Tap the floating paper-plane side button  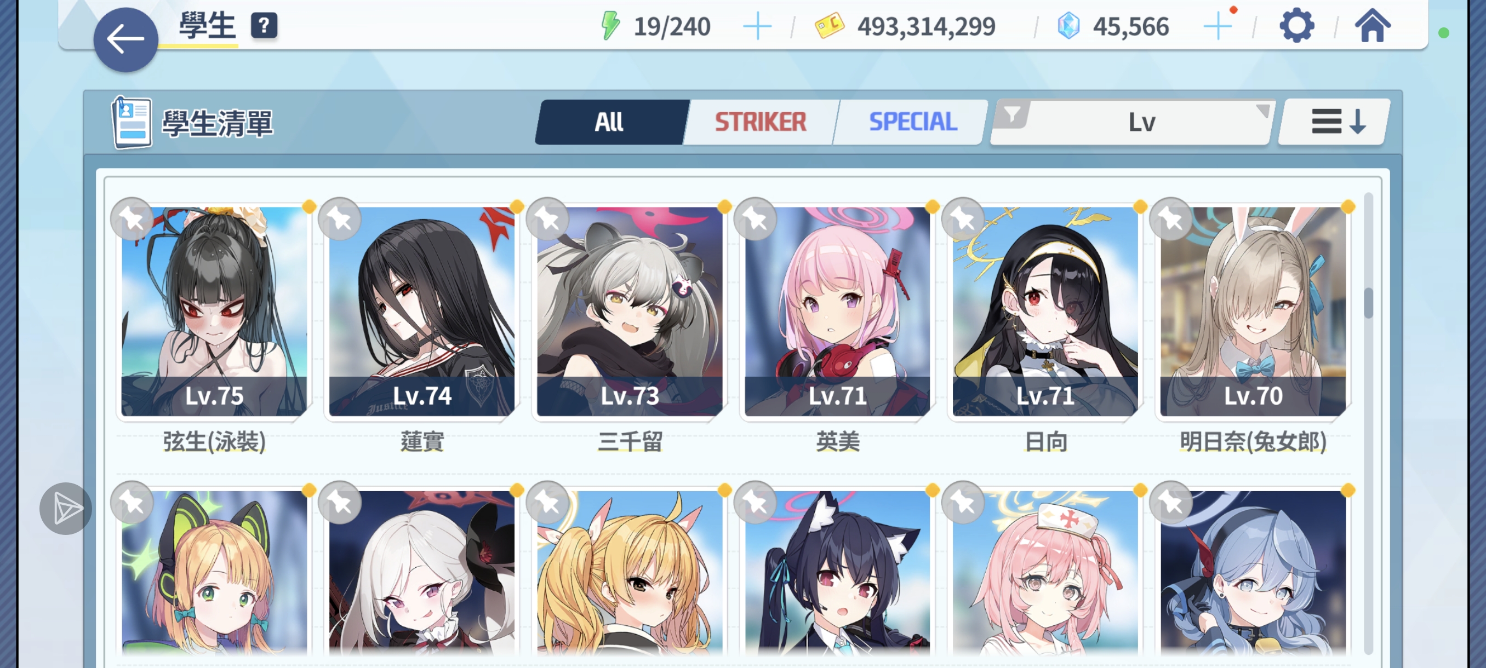pyautogui.click(x=66, y=508)
